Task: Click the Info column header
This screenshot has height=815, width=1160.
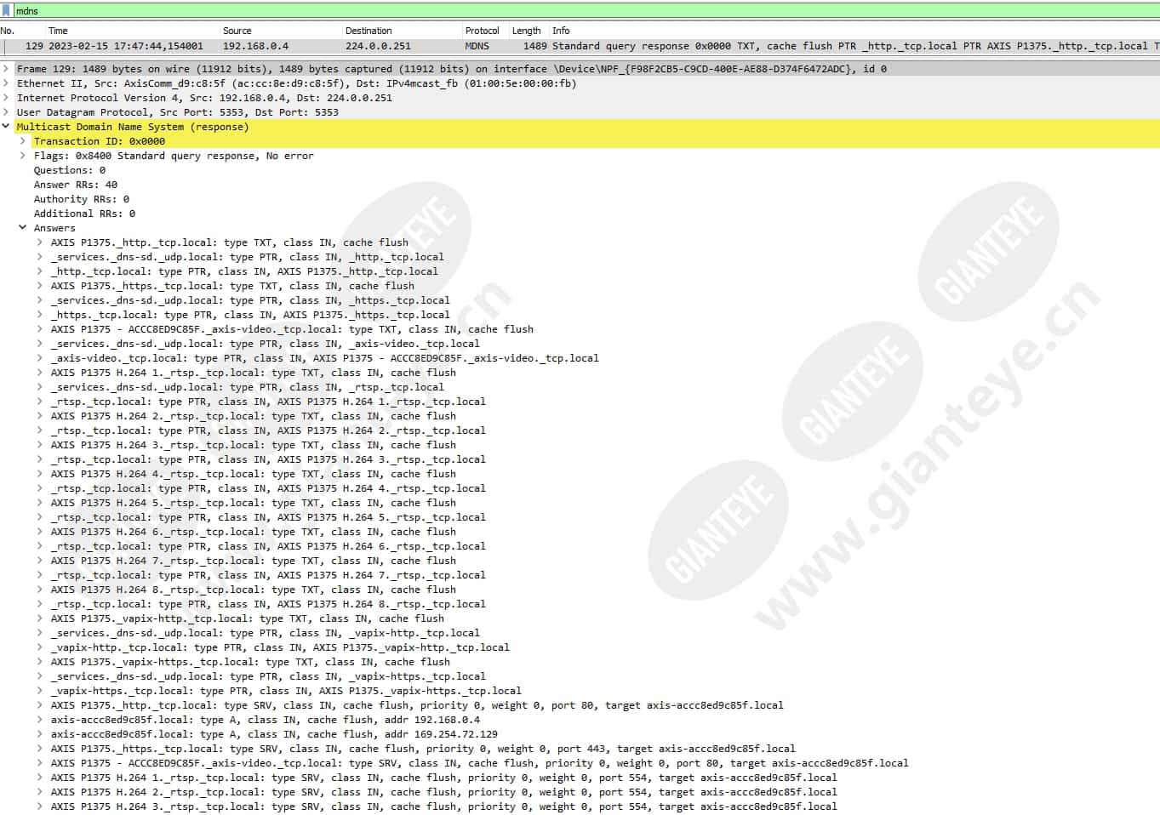Action: (x=561, y=31)
